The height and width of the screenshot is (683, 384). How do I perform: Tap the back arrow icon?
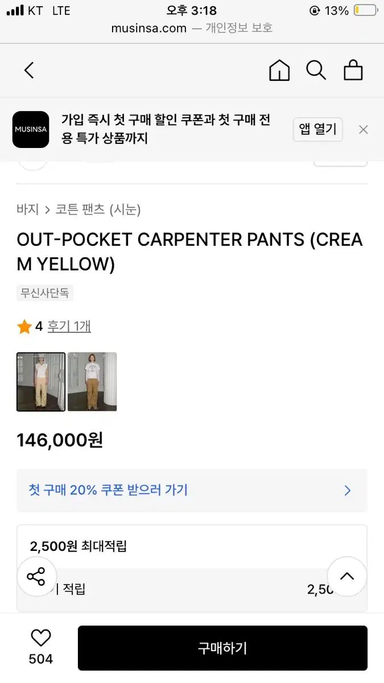(x=29, y=71)
